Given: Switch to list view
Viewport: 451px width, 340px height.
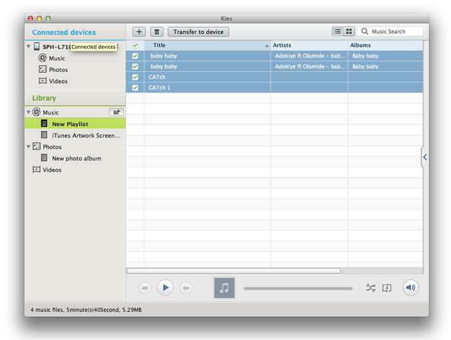Looking at the screenshot, I should [338, 31].
